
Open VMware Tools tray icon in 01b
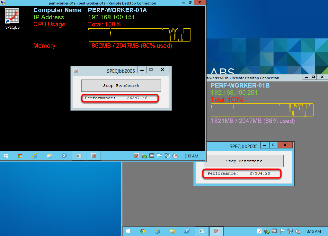coord(274,231)
